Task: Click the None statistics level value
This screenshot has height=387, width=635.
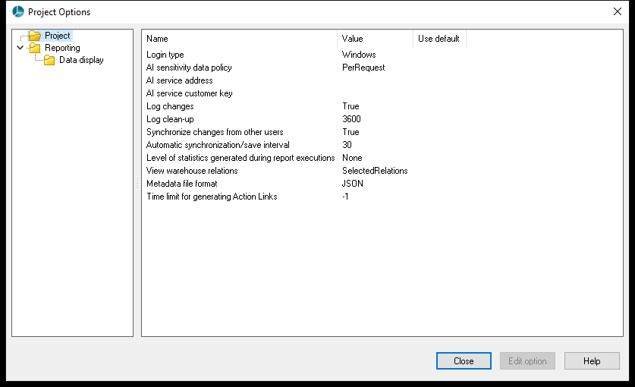Action: pyautogui.click(x=352, y=158)
